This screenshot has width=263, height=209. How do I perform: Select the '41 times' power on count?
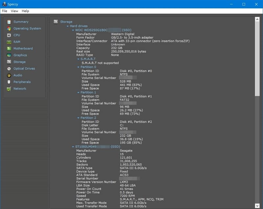(x=126, y=189)
